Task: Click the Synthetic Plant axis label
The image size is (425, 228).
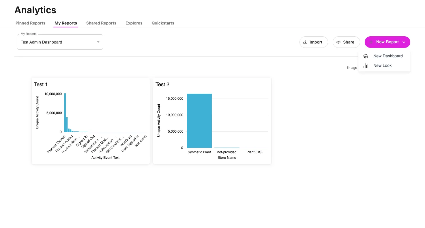Action: (199, 152)
